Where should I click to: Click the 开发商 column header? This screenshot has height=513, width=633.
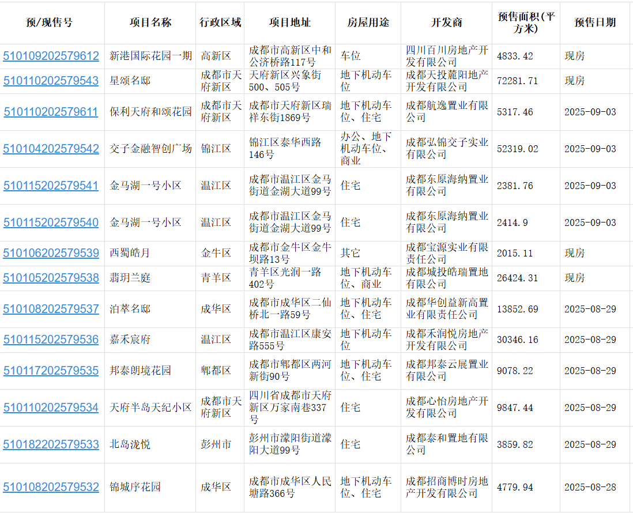pos(446,22)
